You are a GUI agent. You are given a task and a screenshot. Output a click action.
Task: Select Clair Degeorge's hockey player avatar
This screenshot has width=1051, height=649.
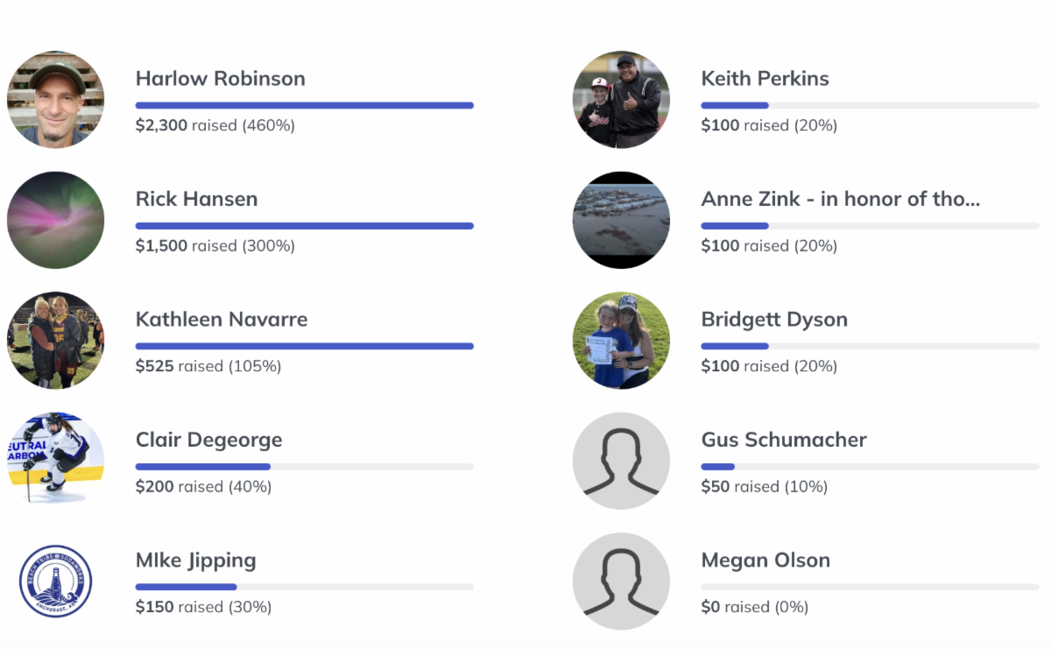(x=55, y=461)
